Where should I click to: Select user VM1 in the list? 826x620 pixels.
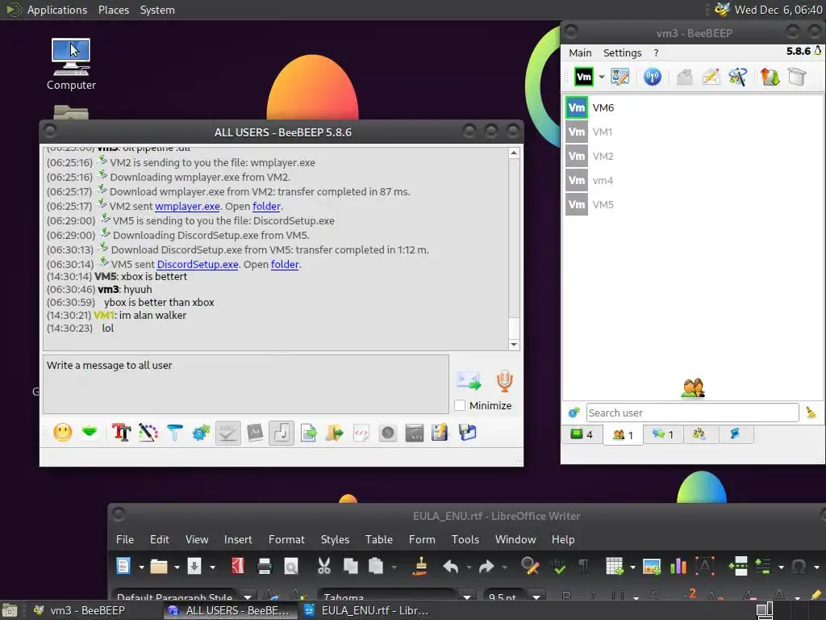tap(693, 132)
